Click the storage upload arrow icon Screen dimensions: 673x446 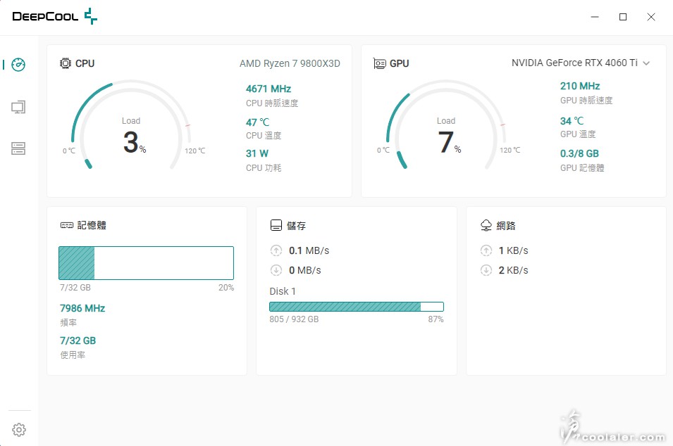(x=276, y=250)
